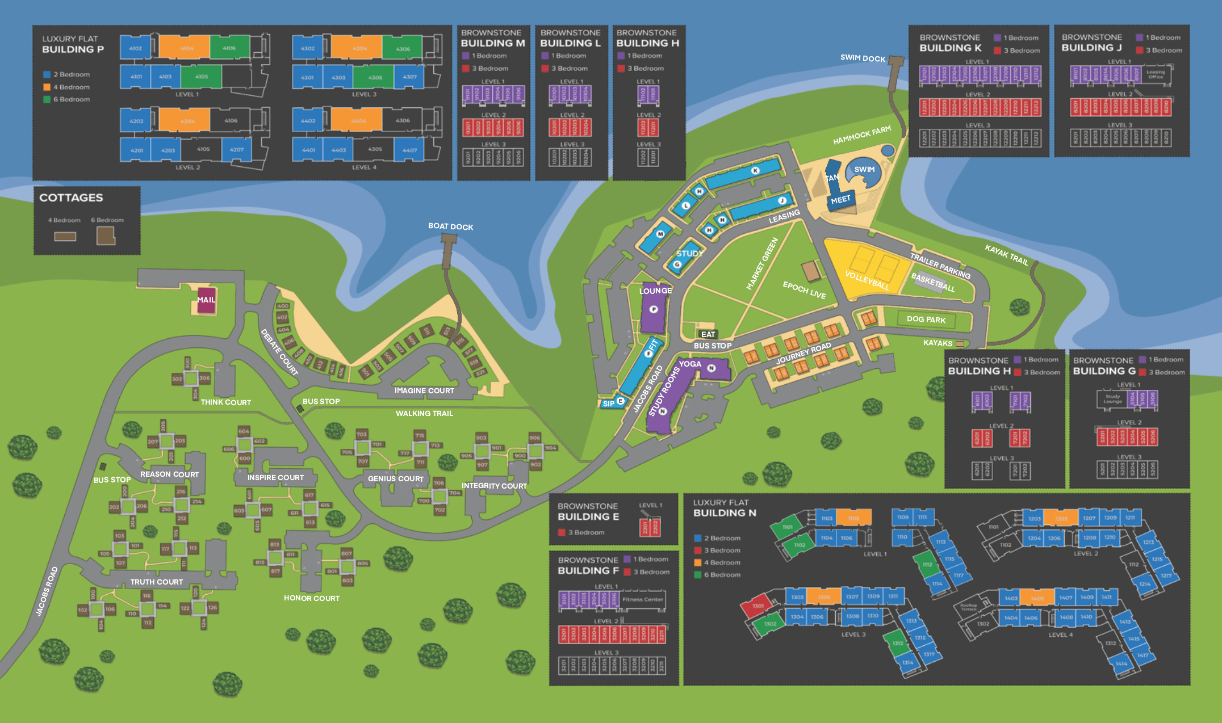Viewport: 1222px width, 723px height.
Task: Click the F marker on FIT building
Action: coord(648,354)
